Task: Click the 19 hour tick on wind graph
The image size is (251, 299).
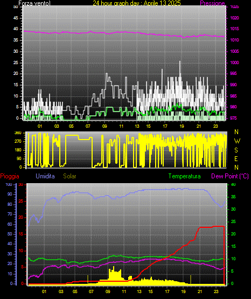Action: click(x=182, y=126)
